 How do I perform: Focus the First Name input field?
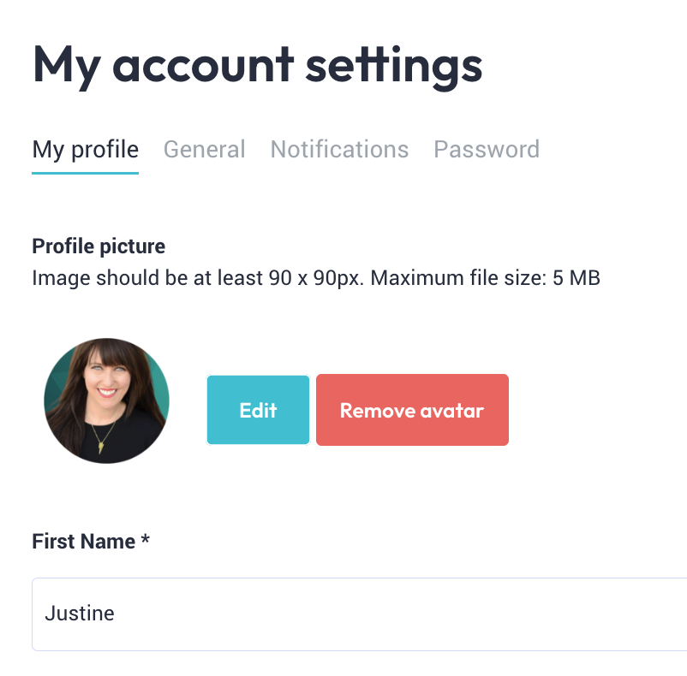click(359, 614)
